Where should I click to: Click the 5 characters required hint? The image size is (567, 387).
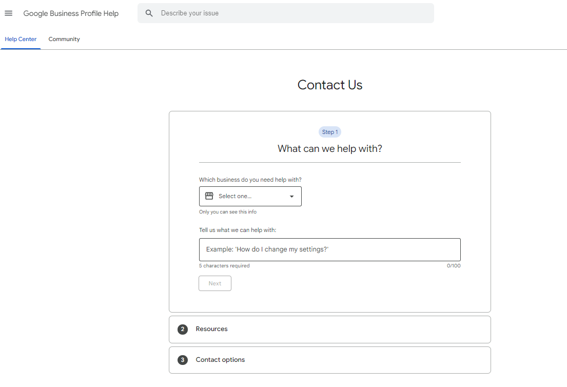pos(224,265)
